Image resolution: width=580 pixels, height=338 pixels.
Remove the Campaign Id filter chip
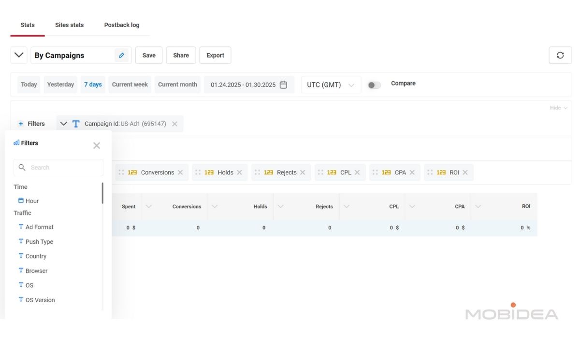[x=174, y=124]
